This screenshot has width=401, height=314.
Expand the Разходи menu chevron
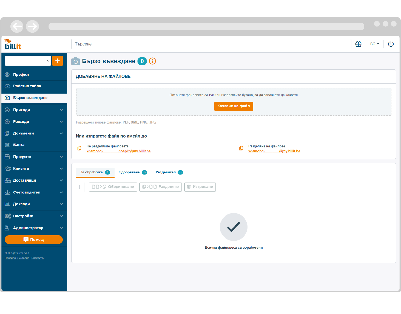click(x=61, y=122)
